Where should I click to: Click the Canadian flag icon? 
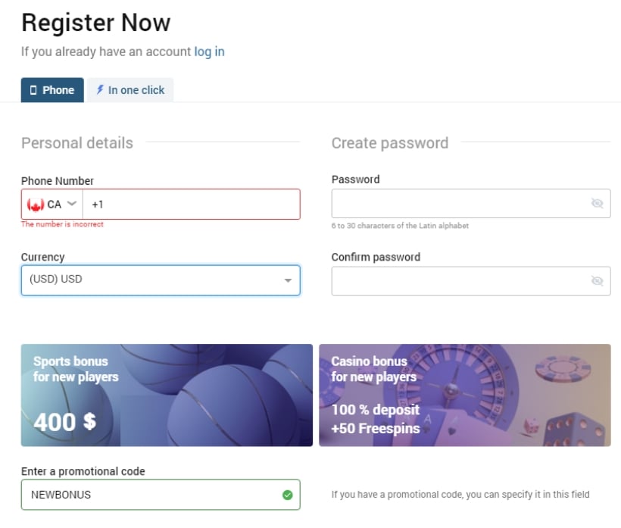36,205
